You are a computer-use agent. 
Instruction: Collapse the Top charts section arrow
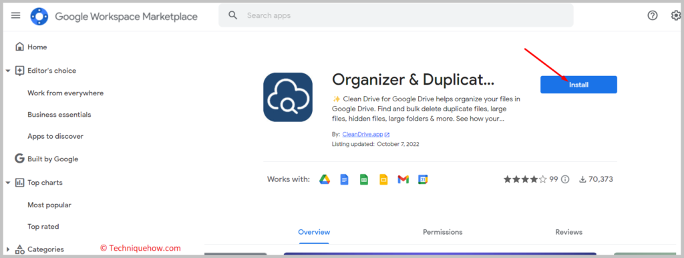pos(8,183)
